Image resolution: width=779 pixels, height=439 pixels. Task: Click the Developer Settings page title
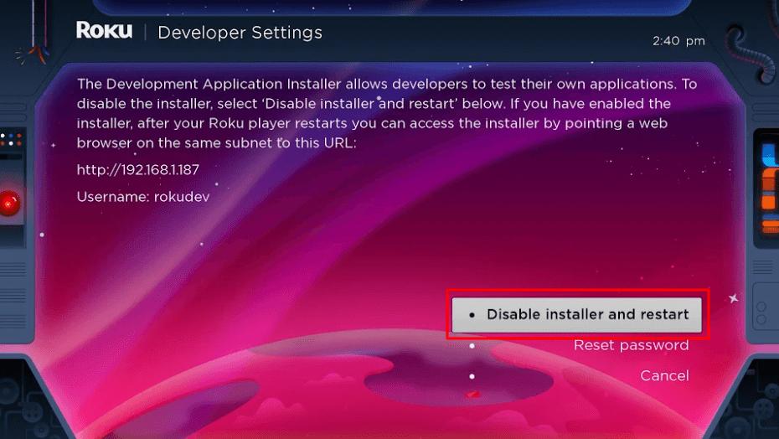[240, 33]
